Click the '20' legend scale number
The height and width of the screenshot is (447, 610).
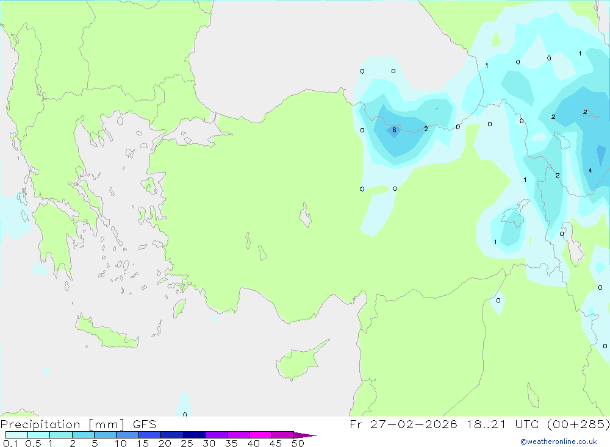coord(165,443)
